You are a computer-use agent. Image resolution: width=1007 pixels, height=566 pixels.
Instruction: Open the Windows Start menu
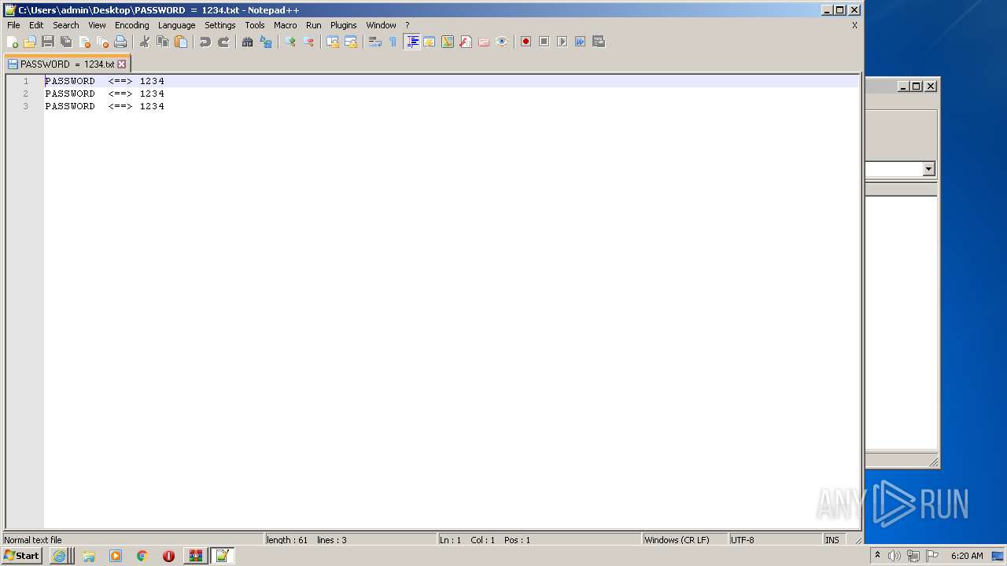[21, 556]
